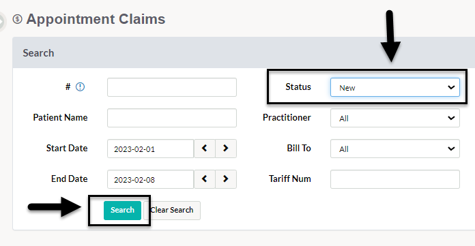Screen dimensions: 475x246
Task: Move End Date back with left arrow
Action: [205, 179]
